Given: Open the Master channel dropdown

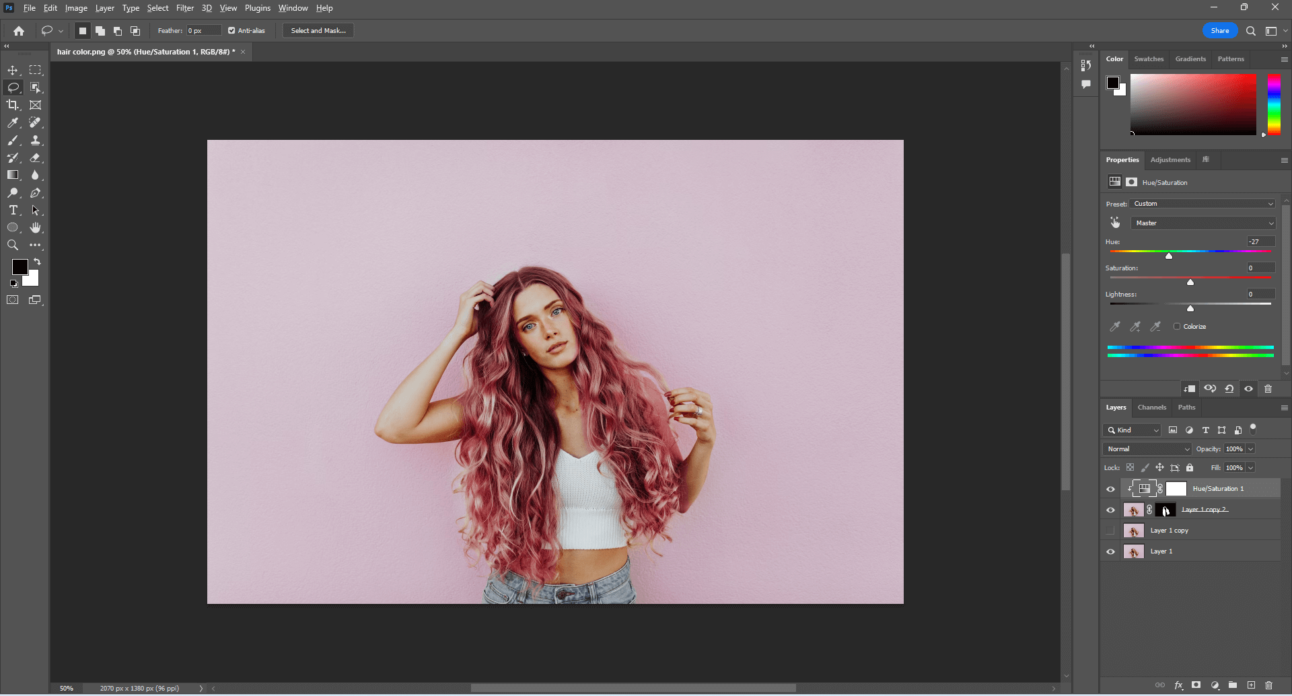Looking at the screenshot, I should [x=1203, y=223].
